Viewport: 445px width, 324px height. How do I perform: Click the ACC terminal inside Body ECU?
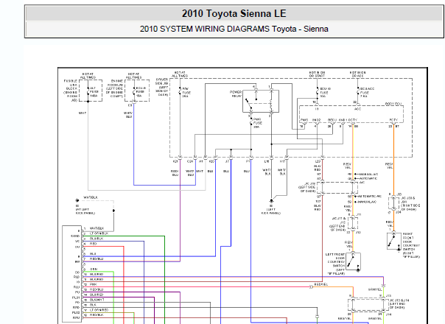[357, 109]
